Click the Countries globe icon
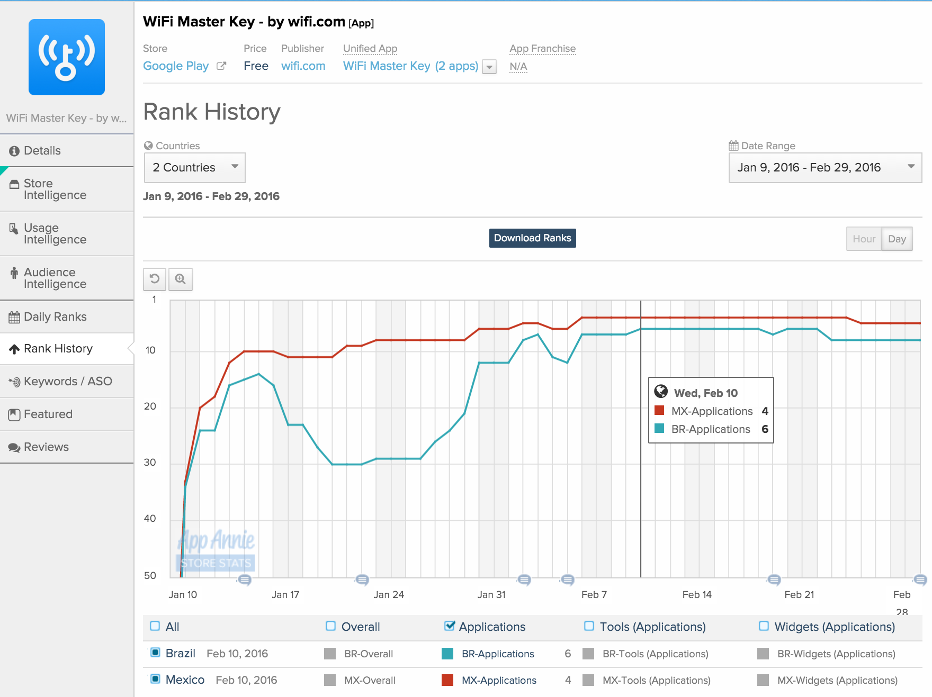 pos(148,146)
